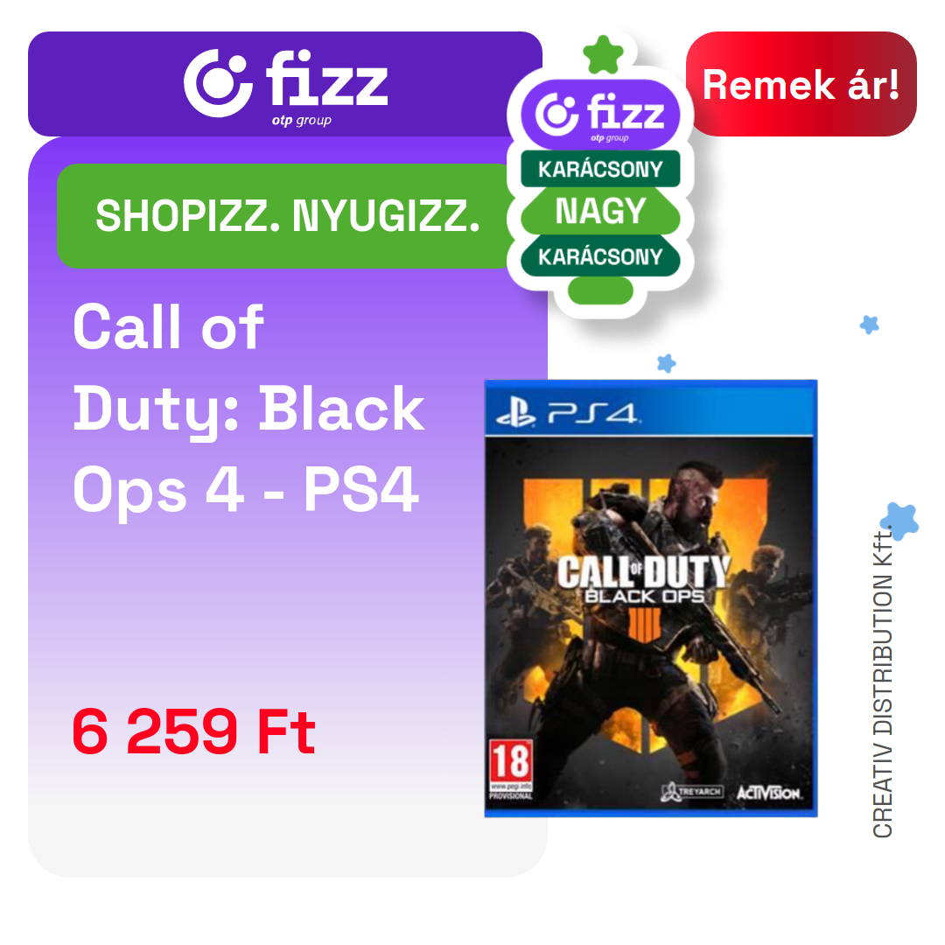Screen dimensions: 945x945
Task: Click the green star atop Christmas tree badge
Action: click(603, 55)
